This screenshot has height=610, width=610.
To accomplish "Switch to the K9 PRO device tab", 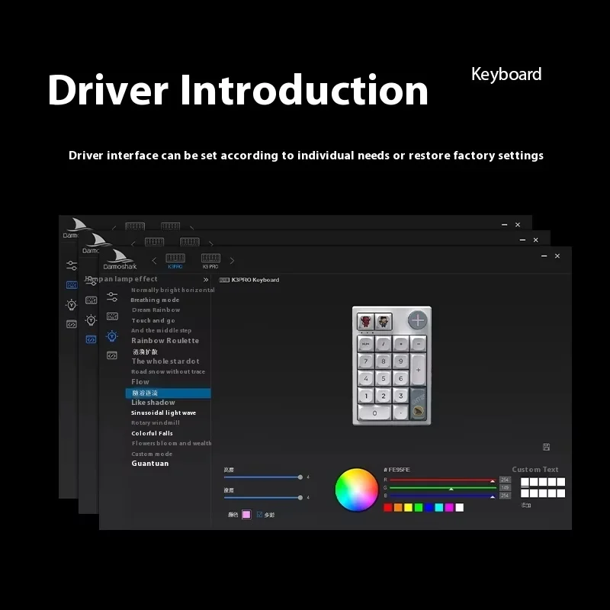I will pyautogui.click(x=210, y=261).
